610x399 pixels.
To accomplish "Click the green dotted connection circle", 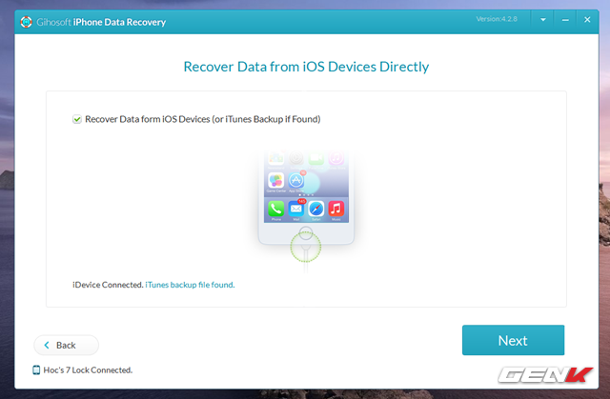I will (306, 246).
